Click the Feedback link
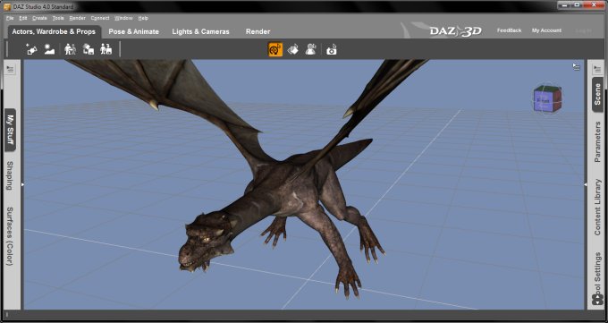 click(x=509, y=30)
